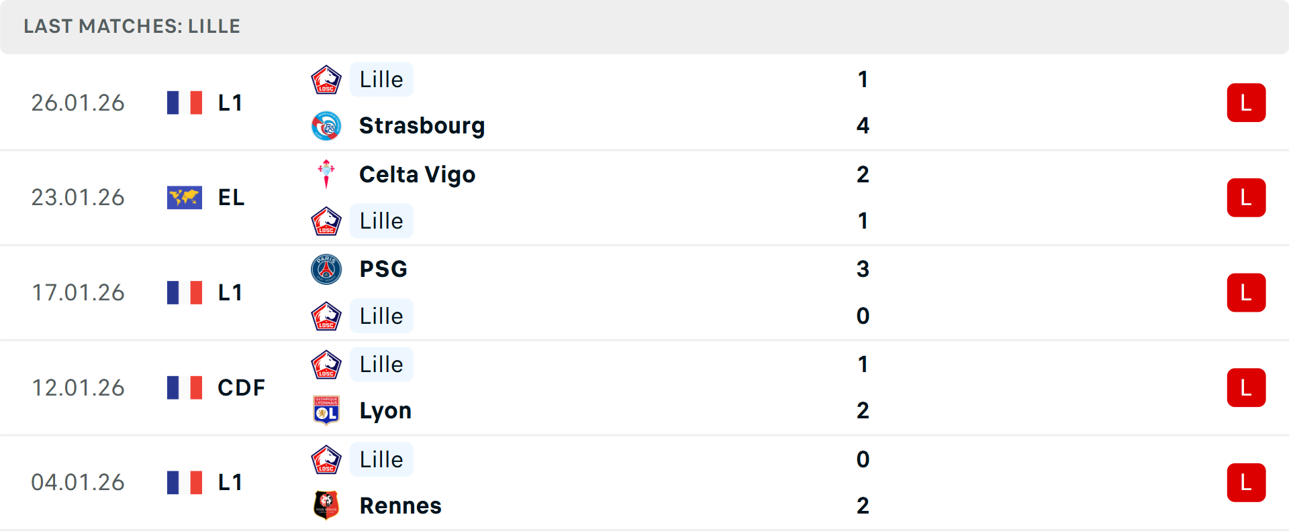Click the 23.01.26 match date
This screenshot has width=1289, height=531.
coord(78,198)
